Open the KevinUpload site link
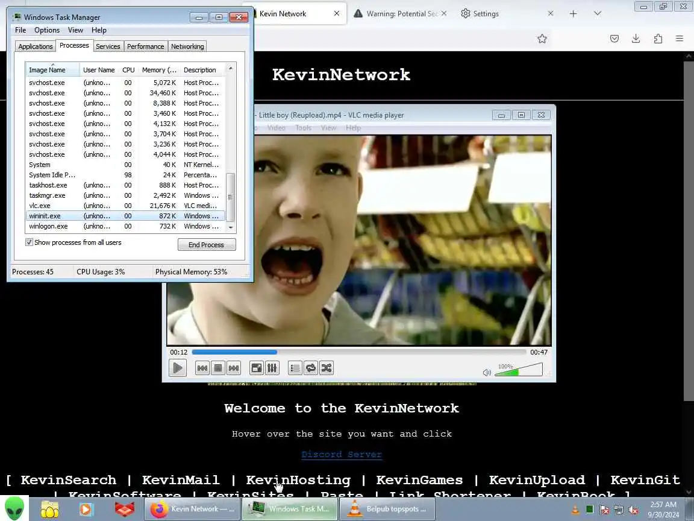Image resolution: width=694 pixels, height=521 pixels. tap(537, 480)
